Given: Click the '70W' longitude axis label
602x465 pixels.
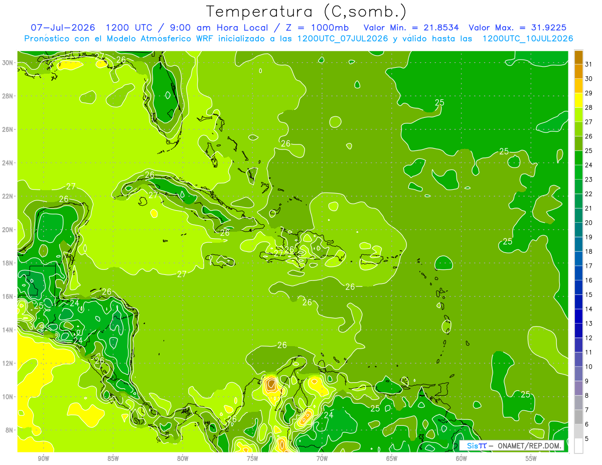Looking at the screenshot, I should 322,458.
